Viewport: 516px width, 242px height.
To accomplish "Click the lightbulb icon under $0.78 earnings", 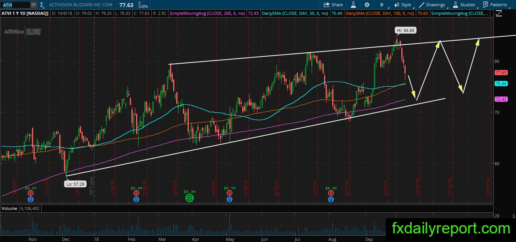I will (x=230, y=199).
